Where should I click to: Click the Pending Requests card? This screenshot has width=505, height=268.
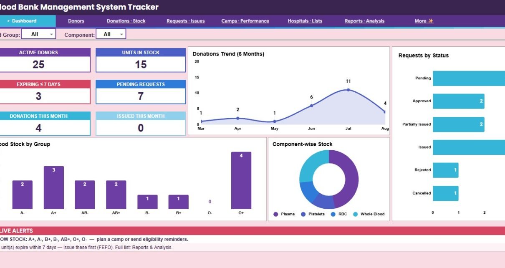coord(141,92)
